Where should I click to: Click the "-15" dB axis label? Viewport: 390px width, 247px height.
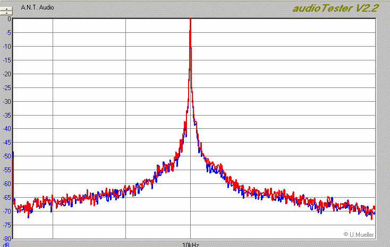[7, 60]
